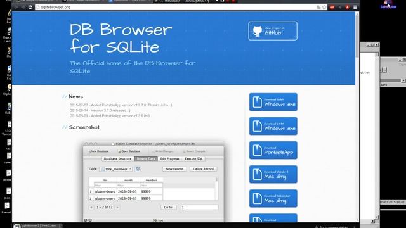Click the 'Screenshot' section heading

tap(84, 127)
